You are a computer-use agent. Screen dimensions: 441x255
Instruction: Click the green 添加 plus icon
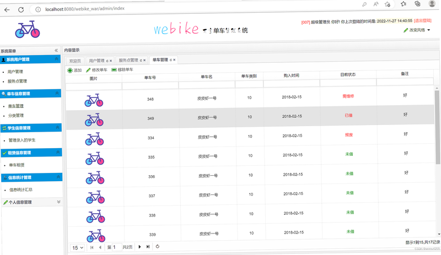tap(70, 70)
